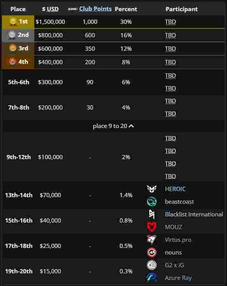The image size is (227, 286).
Task: Click the EPT icon beside Club Points
Action: (72, 9)
